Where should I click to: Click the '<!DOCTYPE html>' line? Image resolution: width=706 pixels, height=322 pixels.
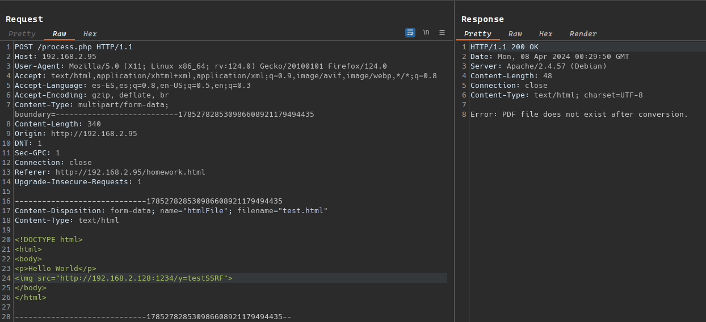coord(49,240)
